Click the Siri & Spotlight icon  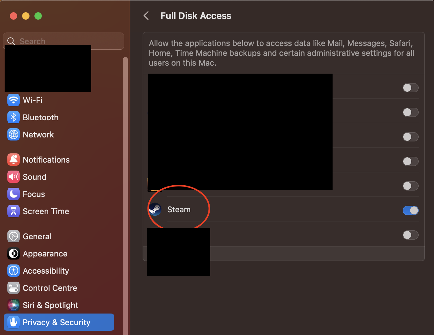14,305
